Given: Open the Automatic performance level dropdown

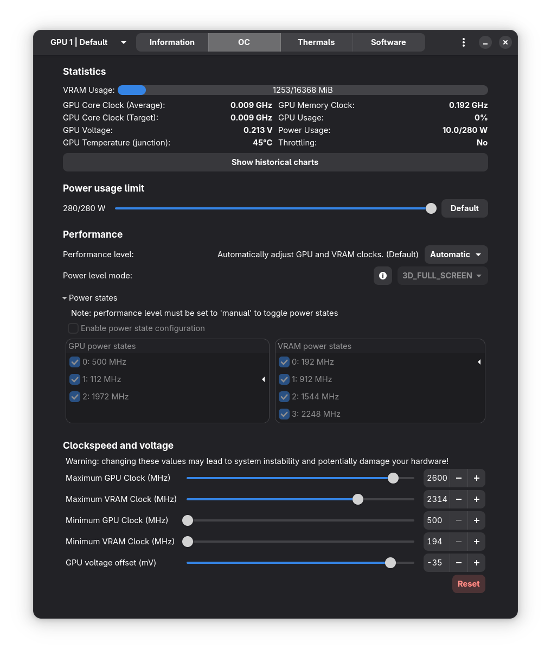Looking at the screenshot, I should point(456,255).
